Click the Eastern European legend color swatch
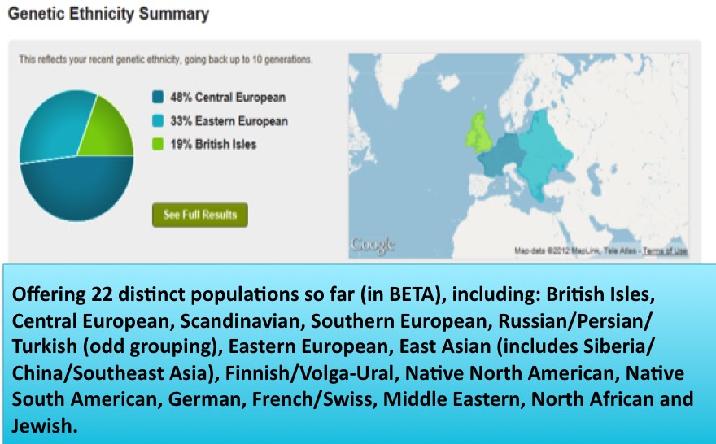The height and width of the screenshot is (444, 716). pos(158,121)
